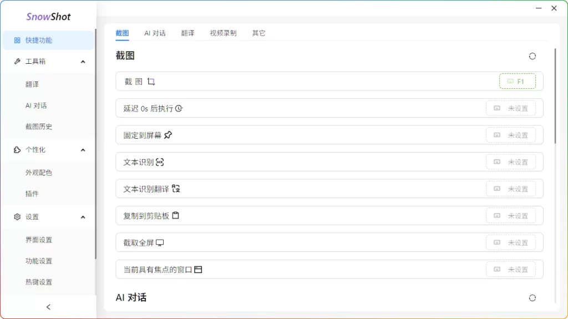
Task: Click the monitor icon beside 截取全屏
Action: click(160, 242)
